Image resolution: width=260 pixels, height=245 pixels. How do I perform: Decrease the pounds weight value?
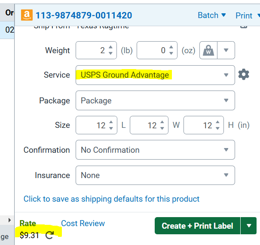click(110, 53)
